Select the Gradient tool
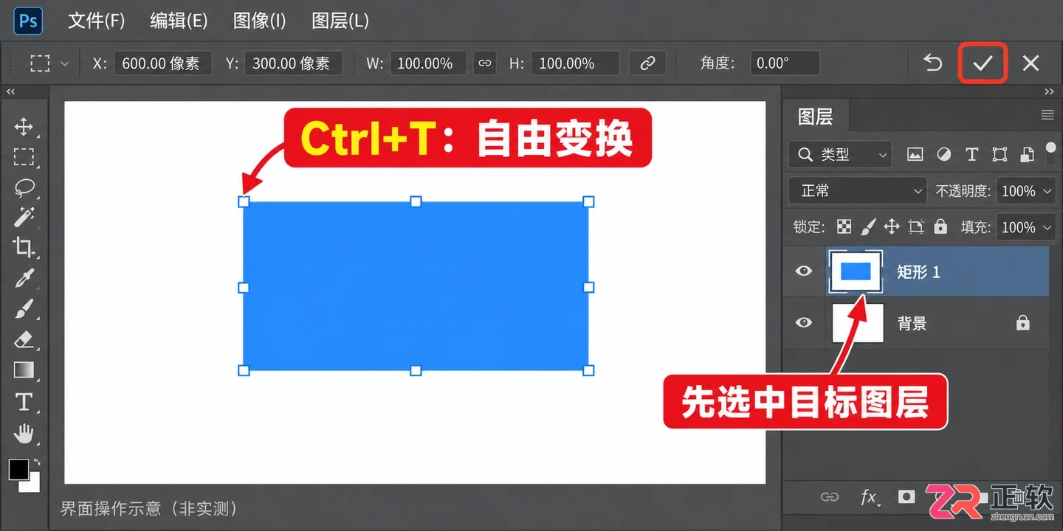 pyautogui.click(x=24, y=369)
